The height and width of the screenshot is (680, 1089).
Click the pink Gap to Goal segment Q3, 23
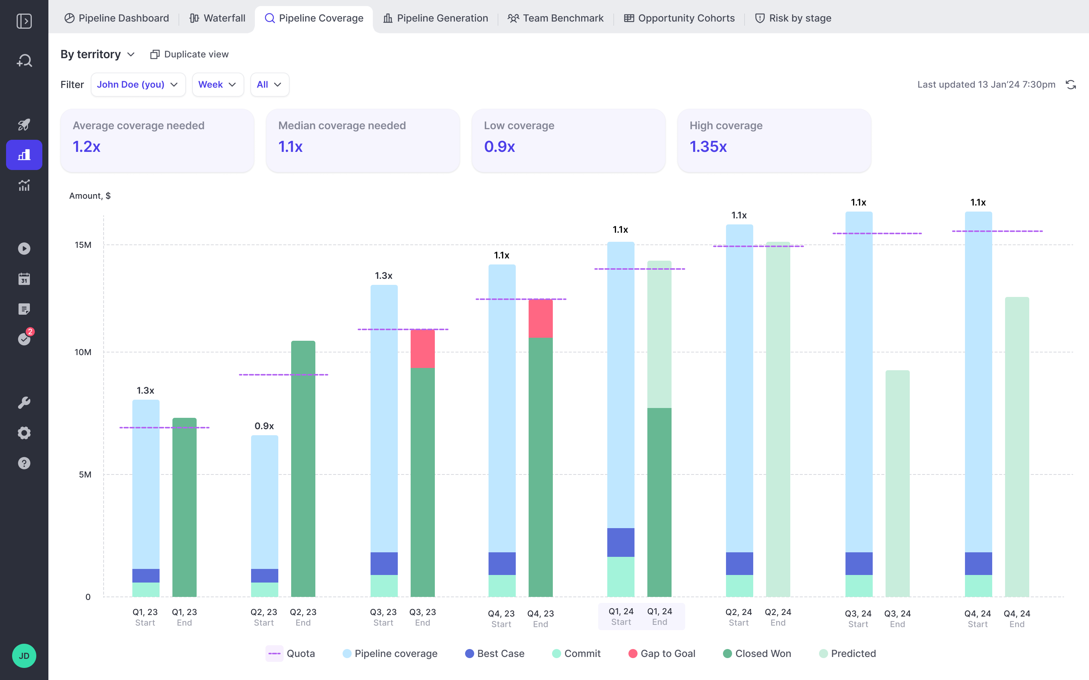pos(422,349)
